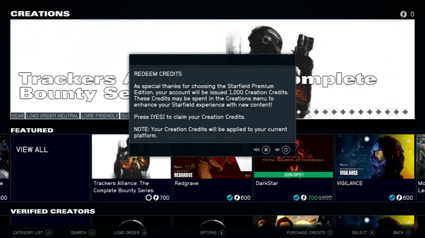Image resolution: width=425 pixels, height=238 pixels.
Task: Select the GEAR tag on the banner
Action: click(x=18, y=116)
